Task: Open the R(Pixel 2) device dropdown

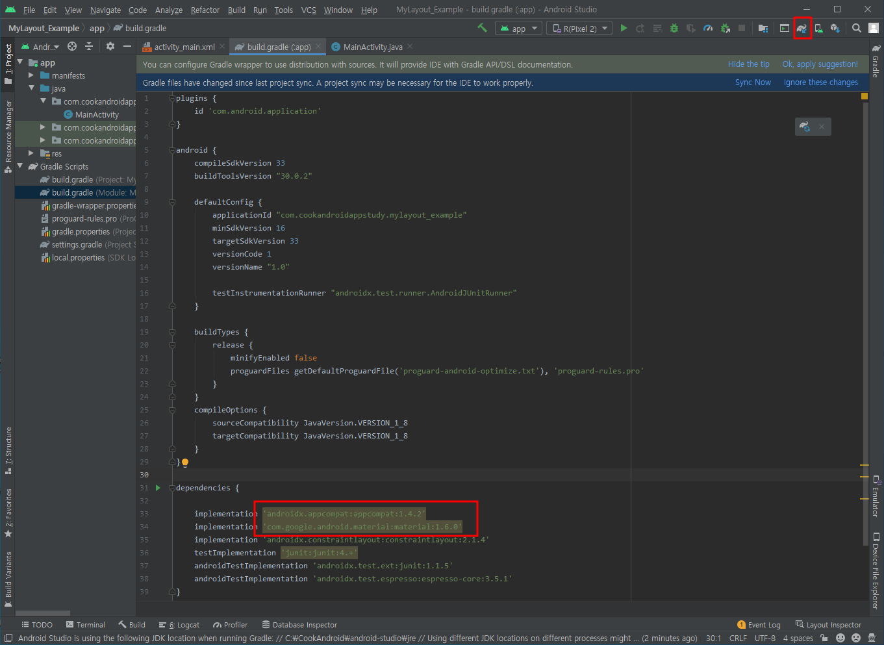Action: pos(579,28)
